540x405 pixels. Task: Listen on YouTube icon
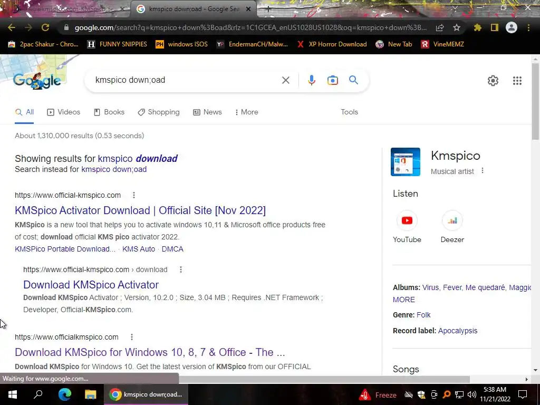click(407, 220)
